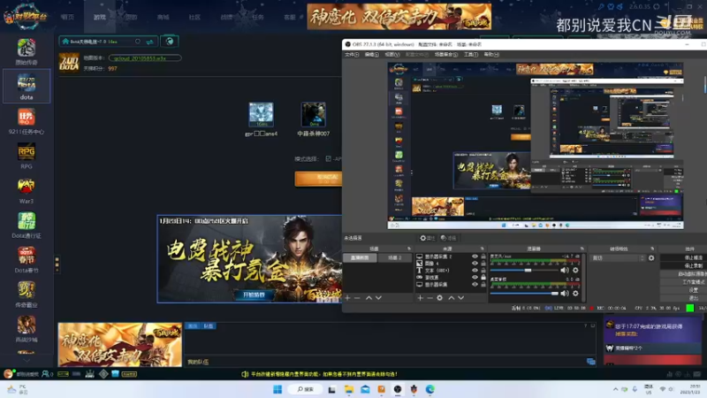This screenshot has height=398, width=707.
Task: Move selected OBS scene down
Action: pyautogui.click(x=378, y=298)
